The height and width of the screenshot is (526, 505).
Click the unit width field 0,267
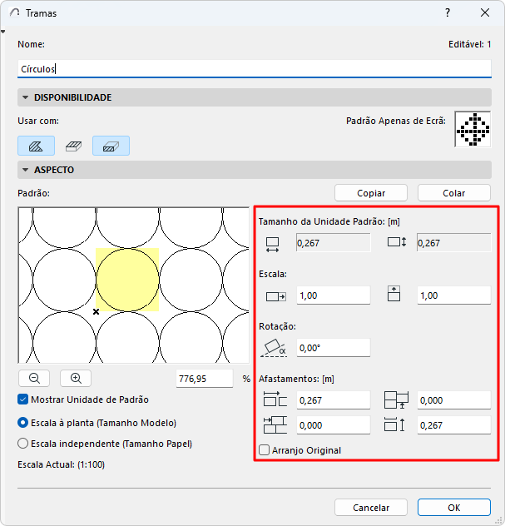(334, 242)
